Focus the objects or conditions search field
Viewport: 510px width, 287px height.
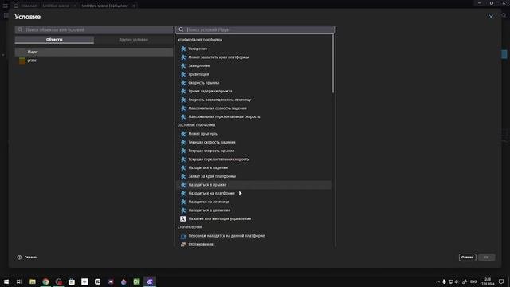click(x=94, y=29)
